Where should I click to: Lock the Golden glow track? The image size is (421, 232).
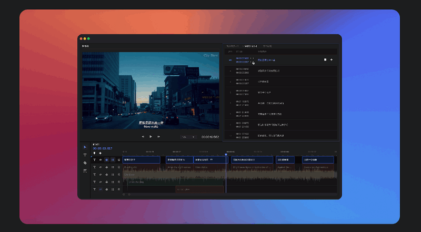(119, 189)
